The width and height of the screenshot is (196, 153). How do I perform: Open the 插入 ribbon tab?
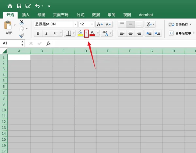[x=26, y=15]
